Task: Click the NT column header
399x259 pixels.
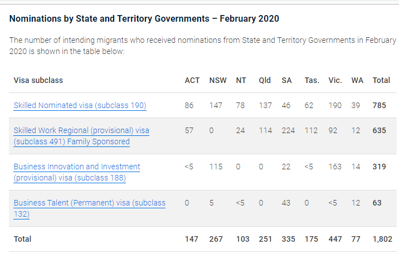Action: (241, 80)
